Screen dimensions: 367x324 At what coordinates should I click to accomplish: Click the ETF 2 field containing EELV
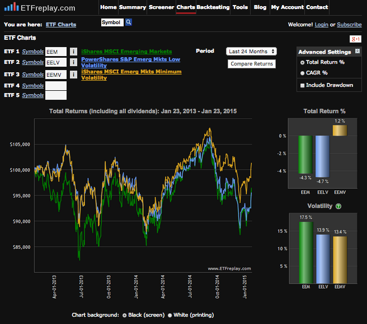(x=56, y=62)
